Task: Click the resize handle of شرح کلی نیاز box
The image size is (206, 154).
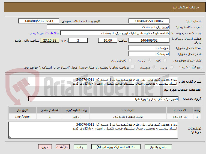Action: (x=29, y=85)
